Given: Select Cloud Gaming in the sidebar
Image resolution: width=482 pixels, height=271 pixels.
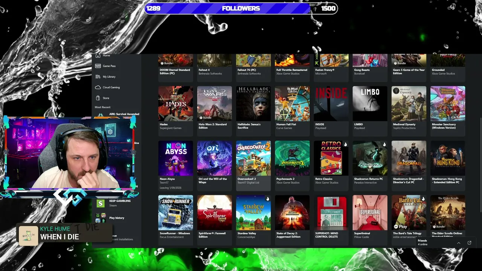Looking at the screenshot, I should click(x=108, y=87).
